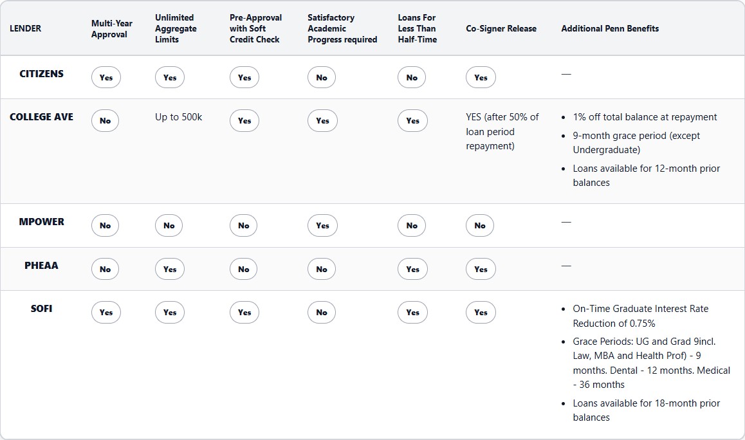Image resolution: width=745 pixels, height=440 pixels.
Task: Click PHEAA Pre-Approval Soft Credit Check No
Action: [x=243, y=270]
